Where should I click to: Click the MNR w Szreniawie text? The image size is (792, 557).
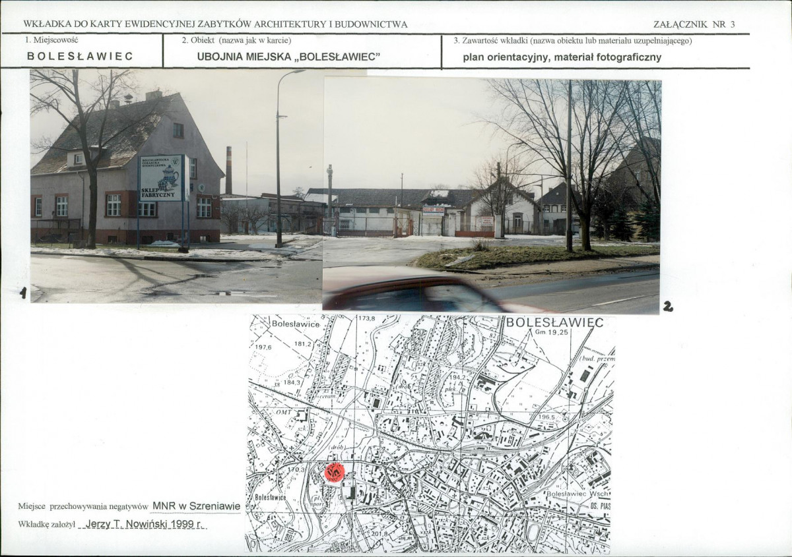[196, 506]
